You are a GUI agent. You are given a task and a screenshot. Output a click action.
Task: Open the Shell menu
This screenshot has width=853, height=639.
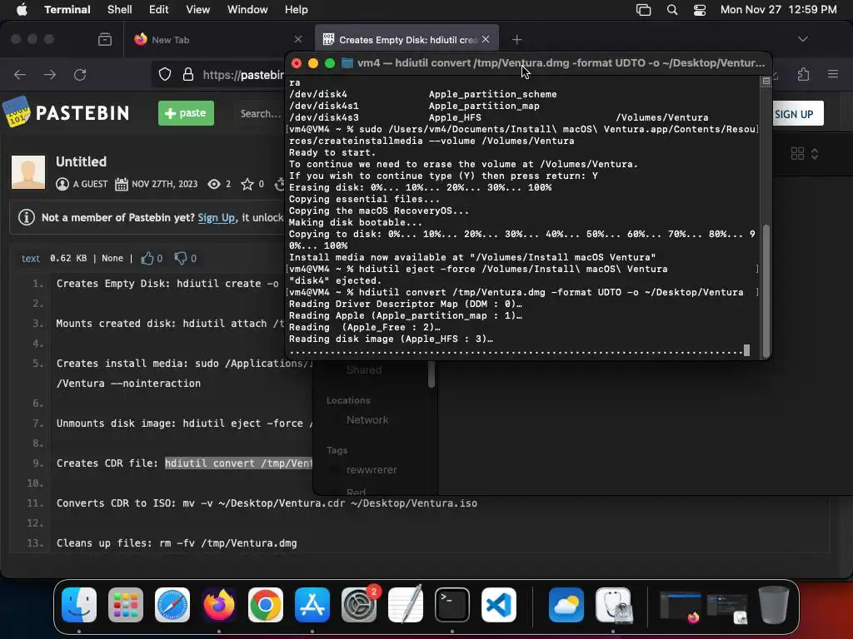(x=120, y=9)
